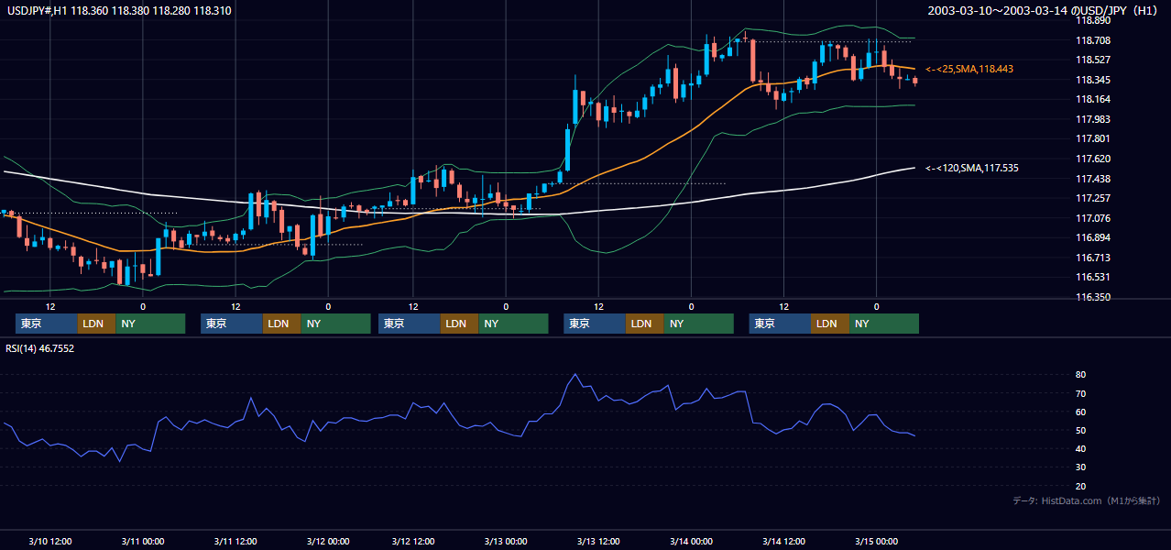This screenshot has height=550, width=1171.
Task: Select the 3/15 00:00 time label
Action: pos(876,541)
